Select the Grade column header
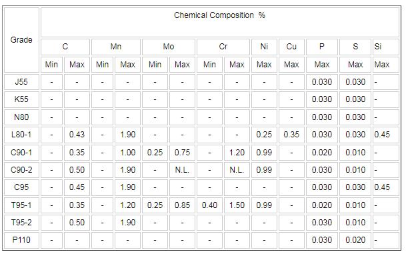The image size is (406, 256). pos(21,40)
